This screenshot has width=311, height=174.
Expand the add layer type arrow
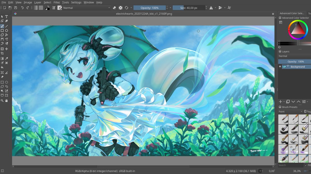pyautogui.click(x=284, y=102)
